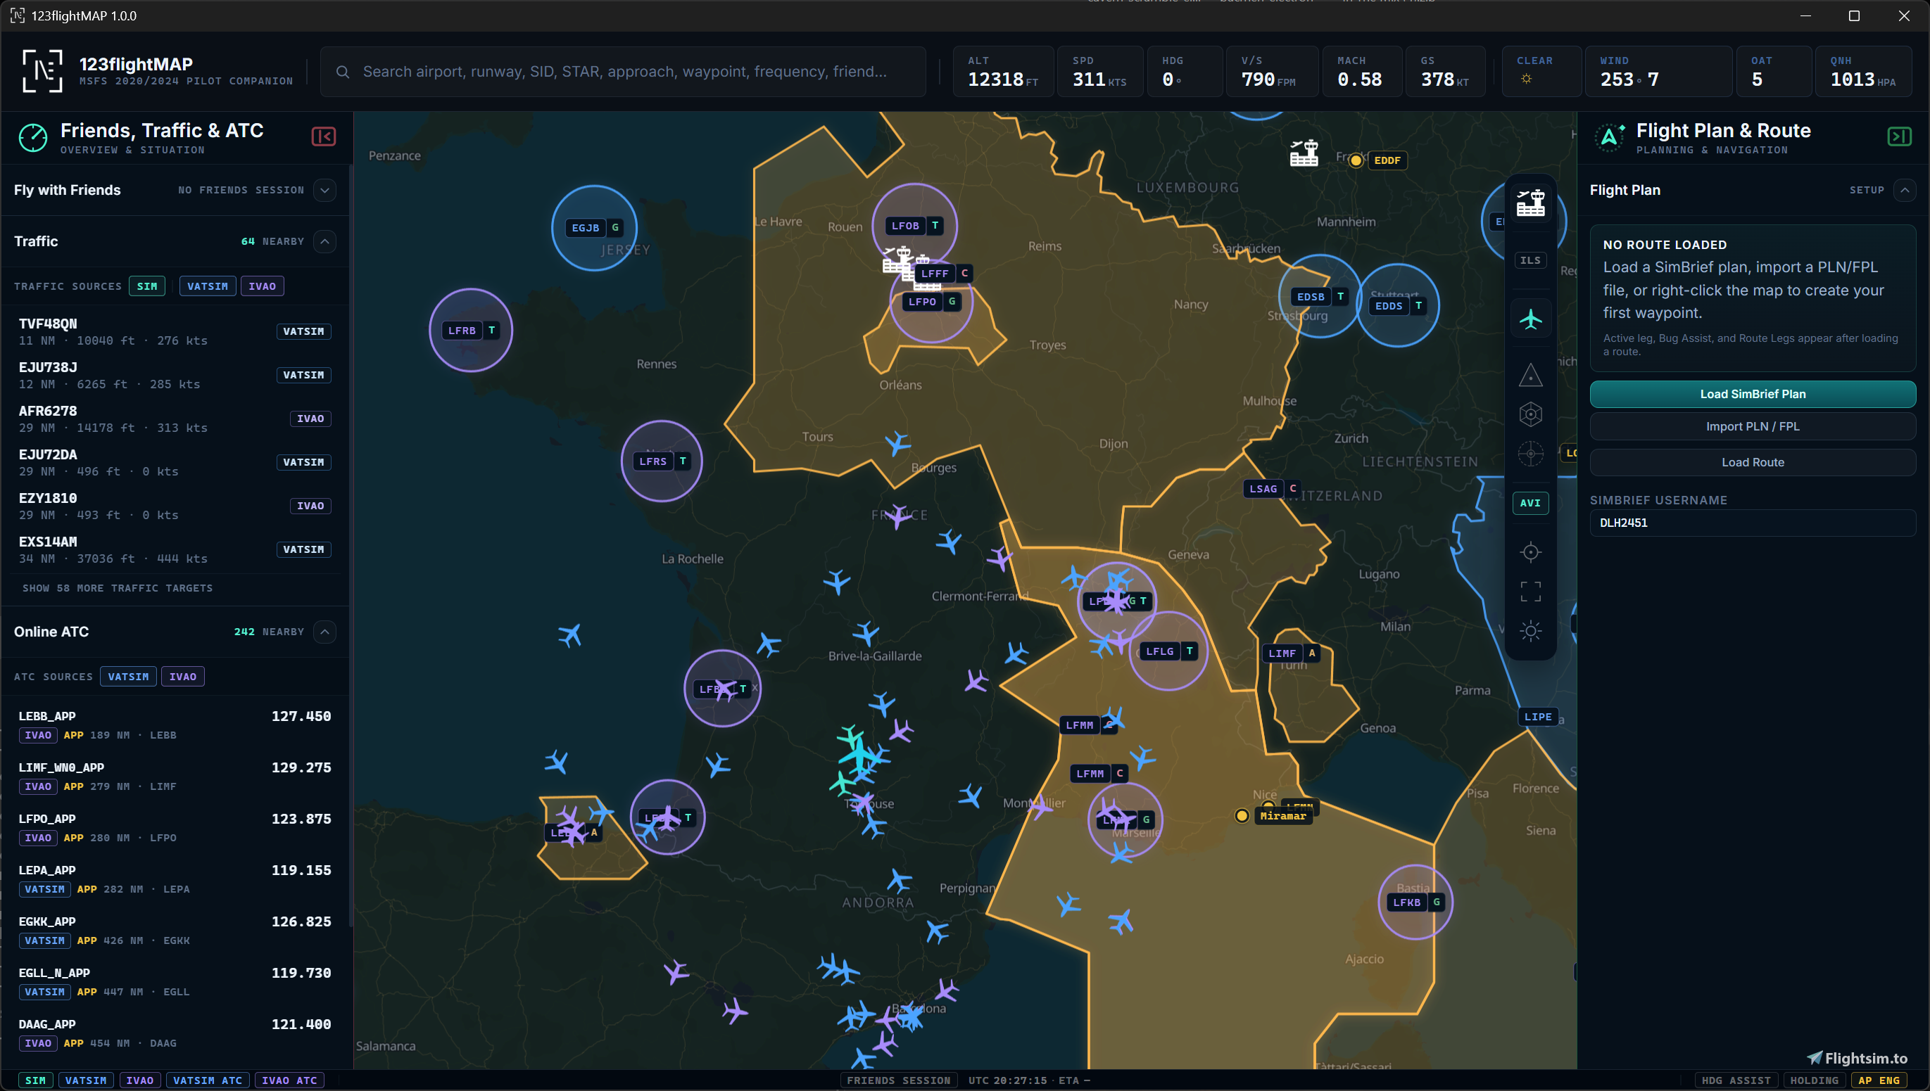
Task: Select the EGJB airport marker
Action: 595,228
